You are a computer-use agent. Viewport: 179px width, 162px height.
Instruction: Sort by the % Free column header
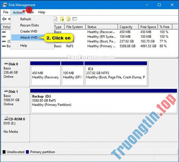pyautogui.click(x=165, y=27)
